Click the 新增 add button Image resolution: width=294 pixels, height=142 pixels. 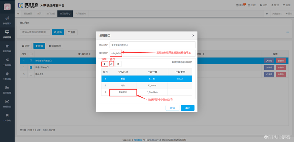coord(39,46)
